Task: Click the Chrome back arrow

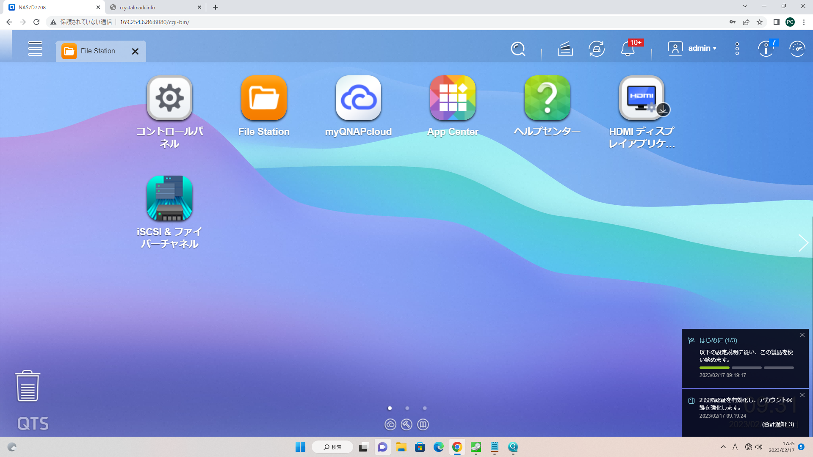Action: tap(9, 22)
